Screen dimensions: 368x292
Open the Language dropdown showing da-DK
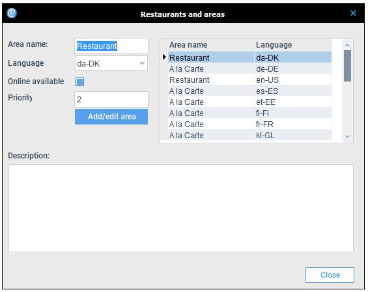coord(111,63)
